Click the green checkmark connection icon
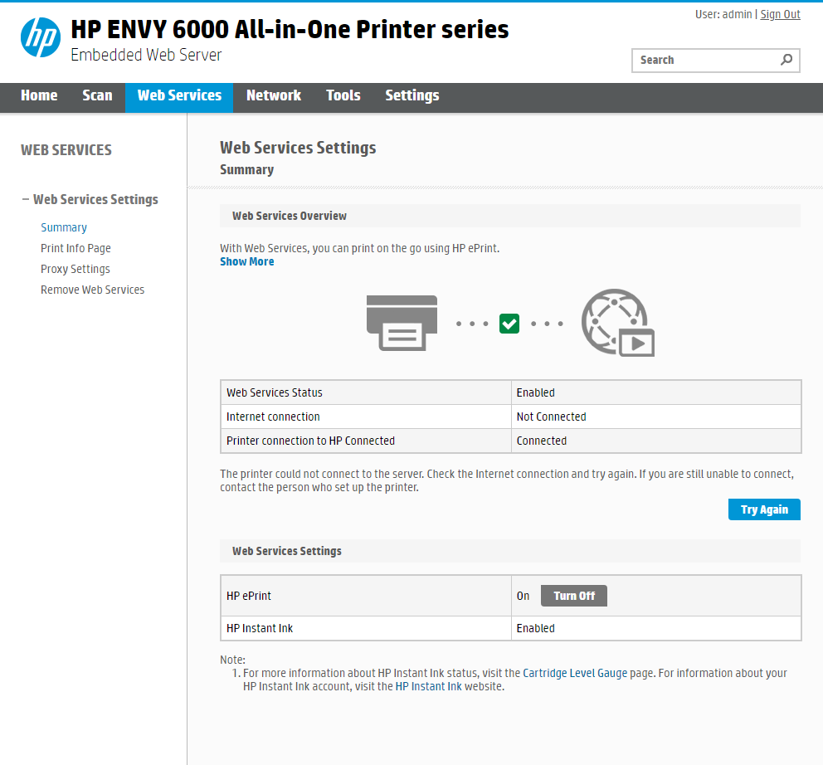Image resolution: width=823 pixels, height=765 pixels. click(x=509, y=324)
